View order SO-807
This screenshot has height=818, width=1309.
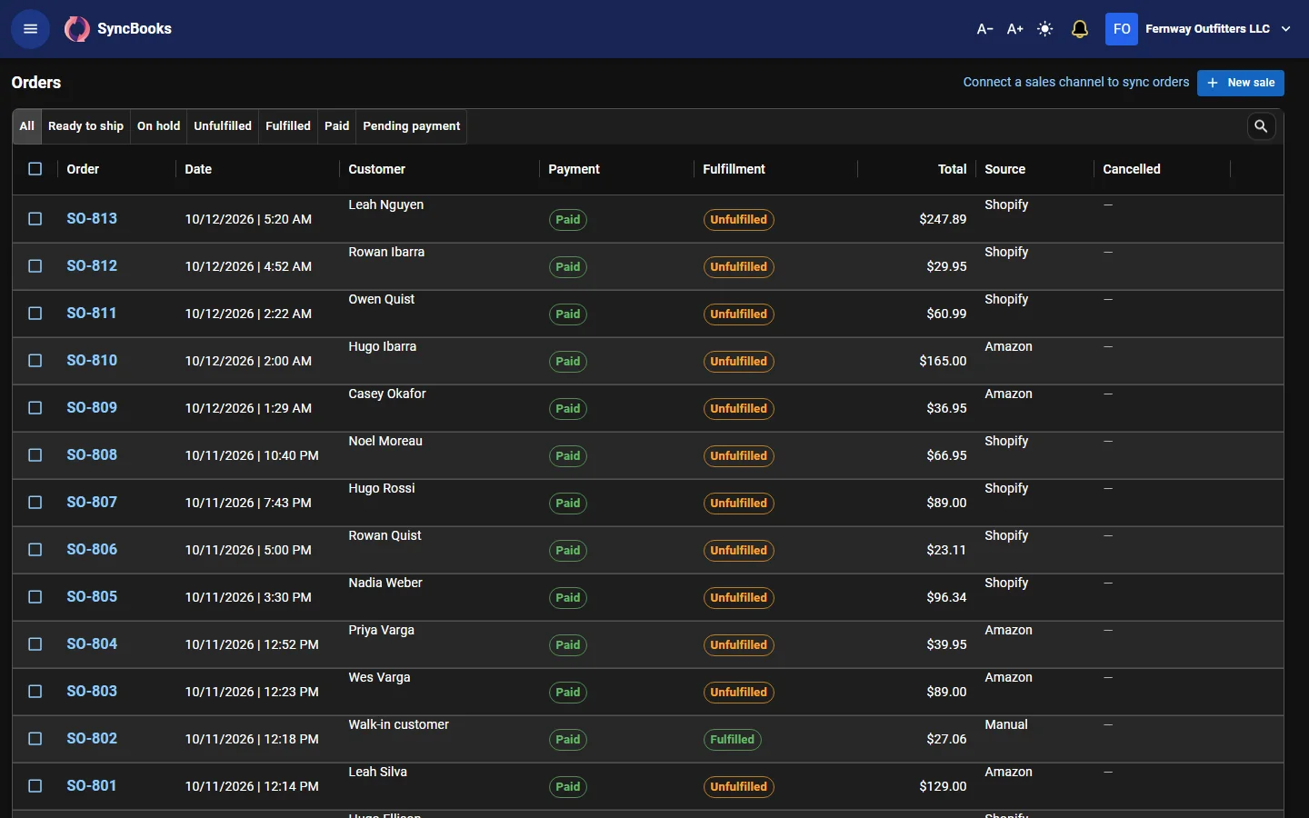coord(92,503)
